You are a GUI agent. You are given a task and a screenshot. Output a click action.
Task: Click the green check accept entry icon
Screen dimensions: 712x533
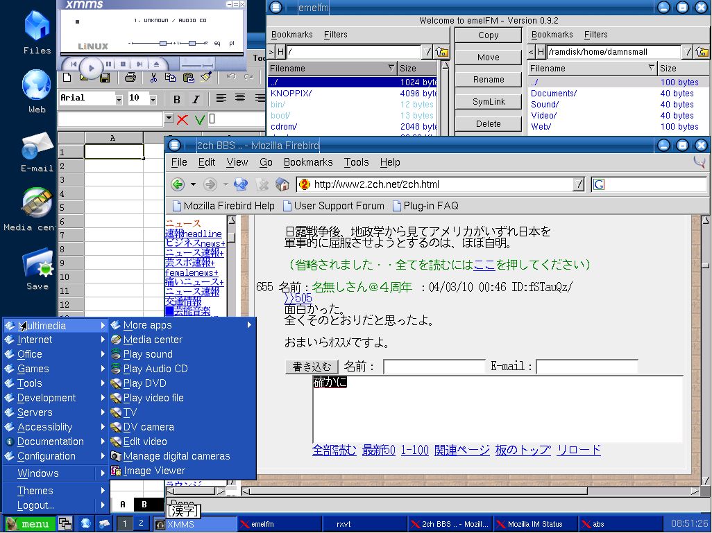click(199, 119)
